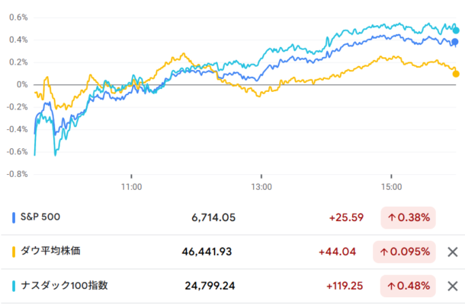465x304 pixels.
Task: Select the blue end-point dot on the chart
Action: tap(455, 42)
